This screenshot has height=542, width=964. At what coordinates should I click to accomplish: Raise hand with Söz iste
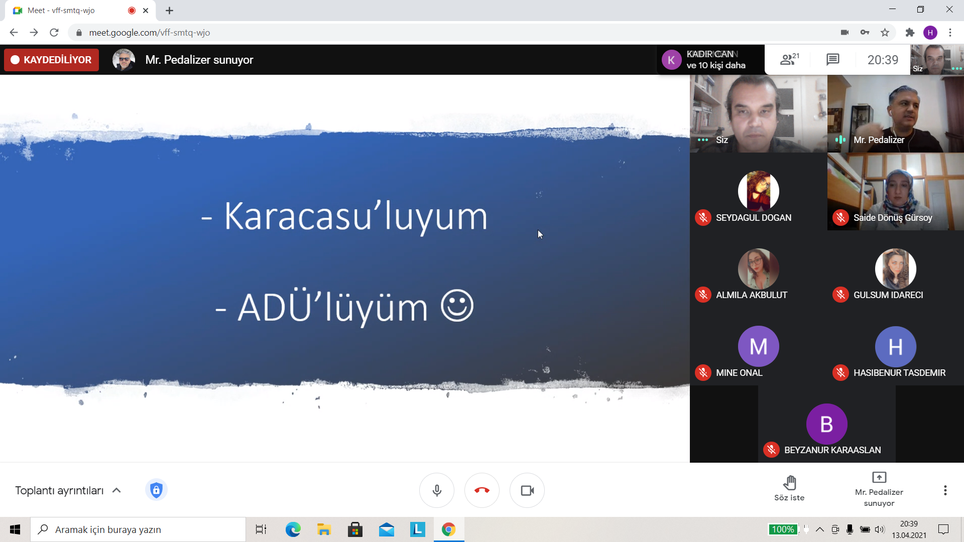(x=789, y=488)
